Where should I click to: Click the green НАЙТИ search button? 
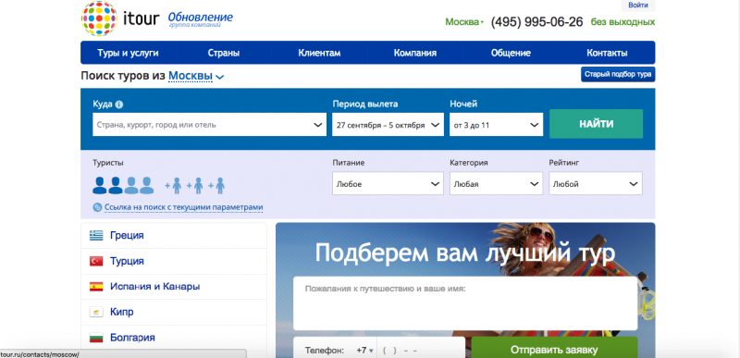click(x=596, y=124)
